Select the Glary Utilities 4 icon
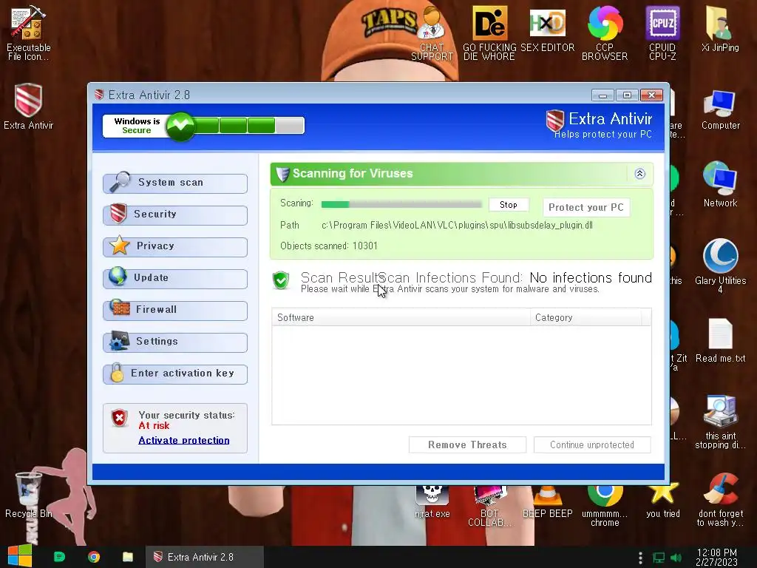 pyautogui.click(x=720, y=266)
